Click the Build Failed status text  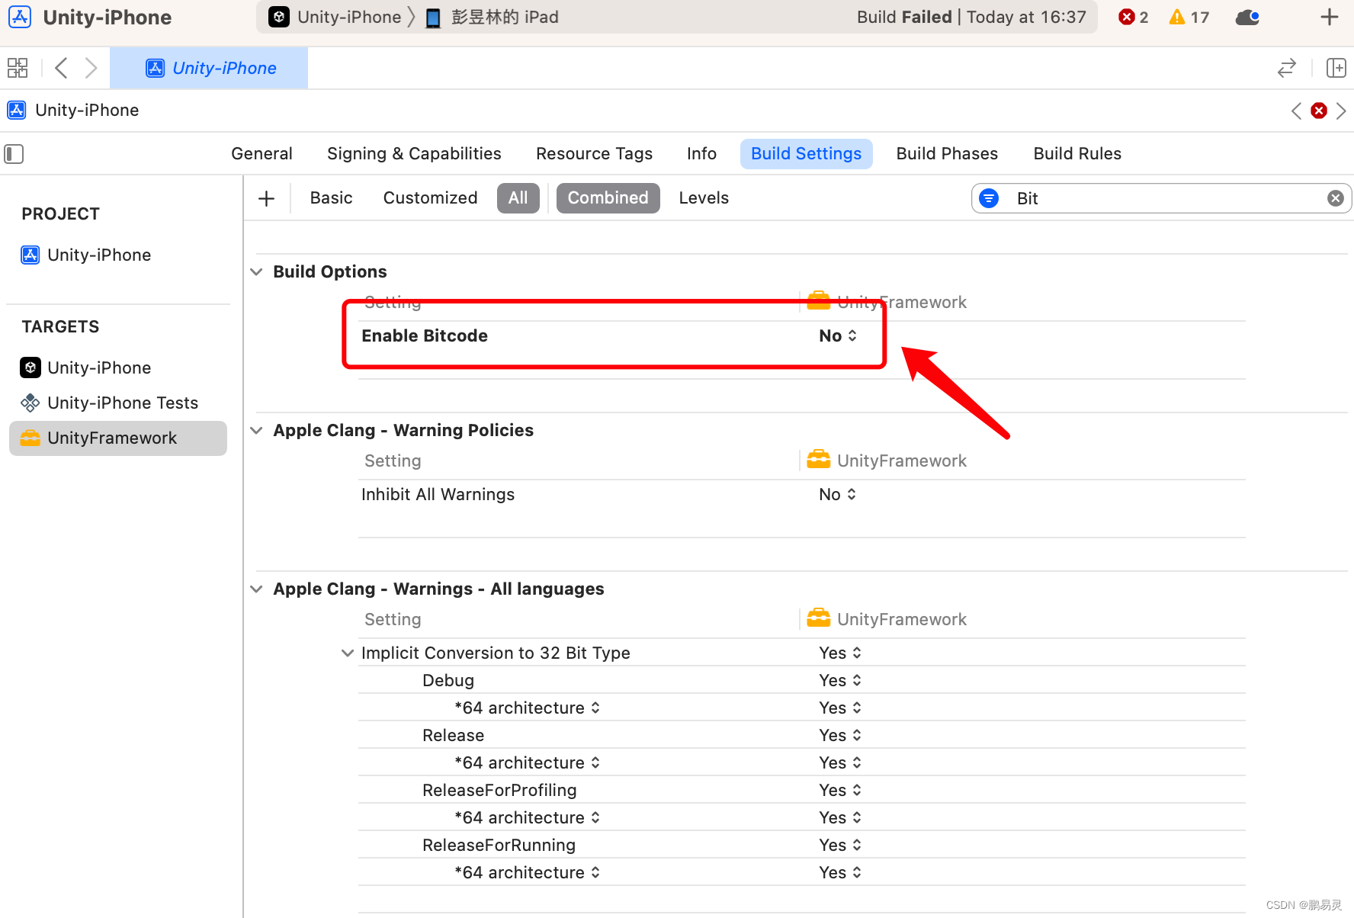904,17
